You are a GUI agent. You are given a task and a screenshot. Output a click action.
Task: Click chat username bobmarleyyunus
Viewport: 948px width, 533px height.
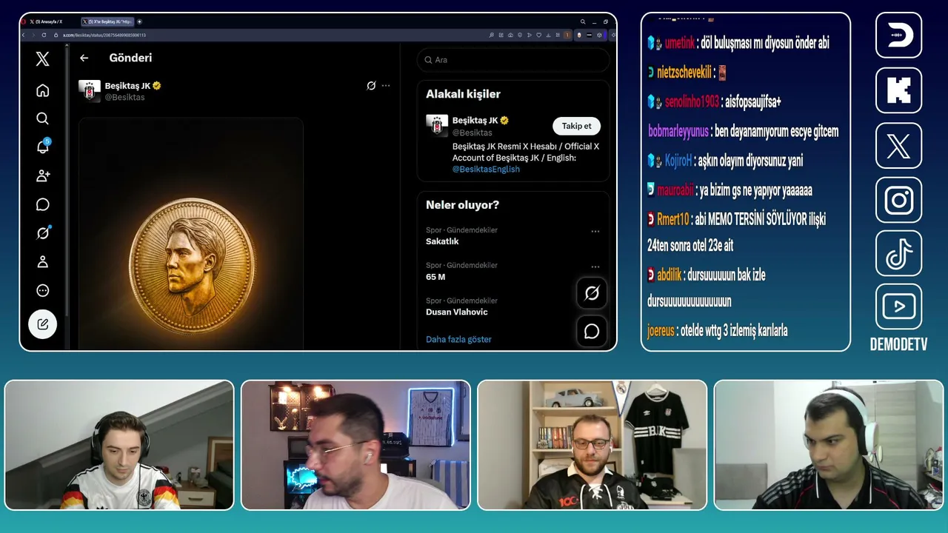coord(678,132)
